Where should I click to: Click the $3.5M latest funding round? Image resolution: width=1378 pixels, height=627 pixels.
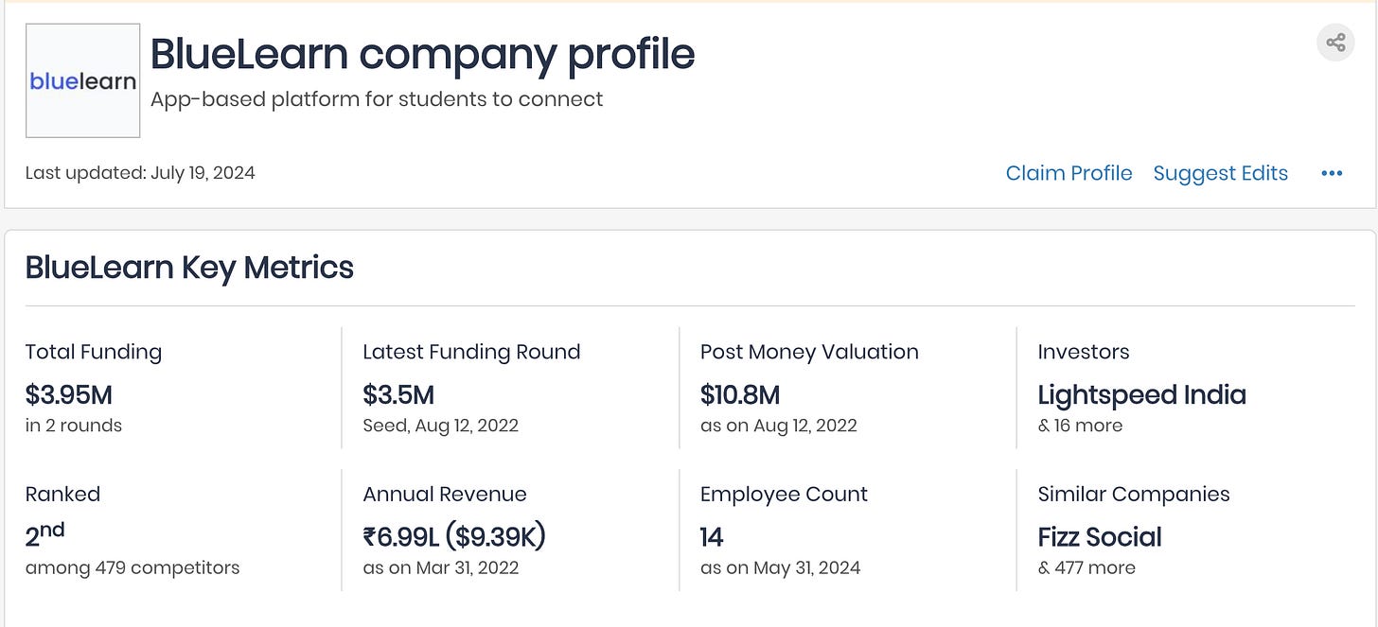398,394
